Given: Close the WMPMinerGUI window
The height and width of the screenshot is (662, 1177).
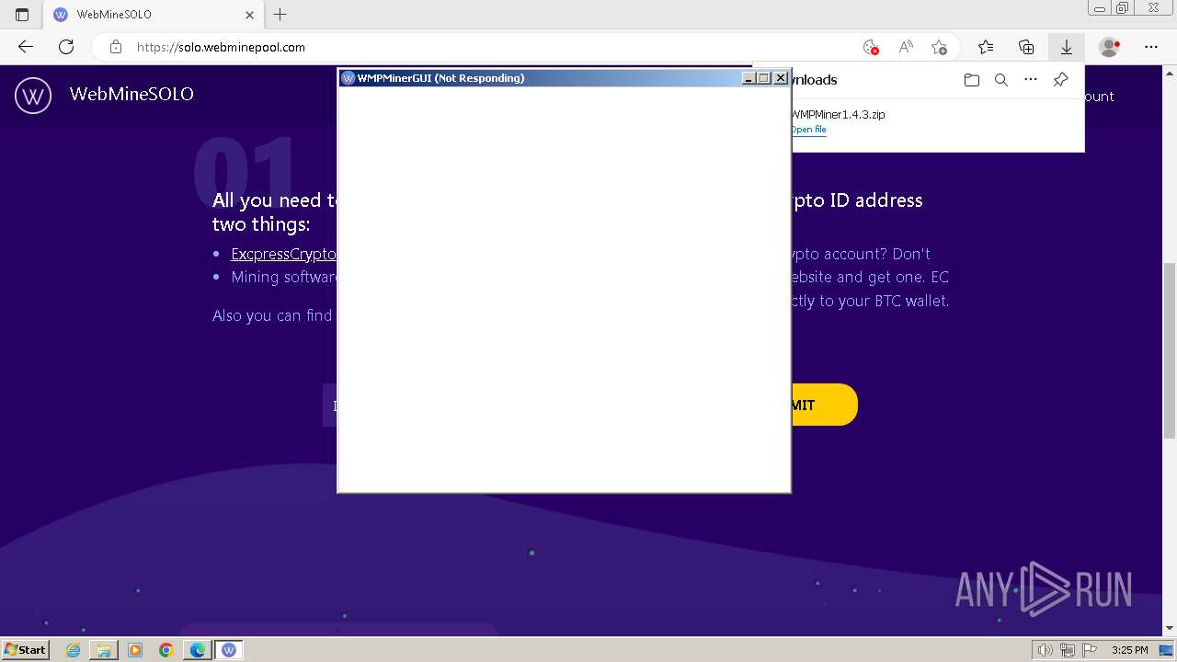Looking at the screenshot, I should click(x=781, y=78).
